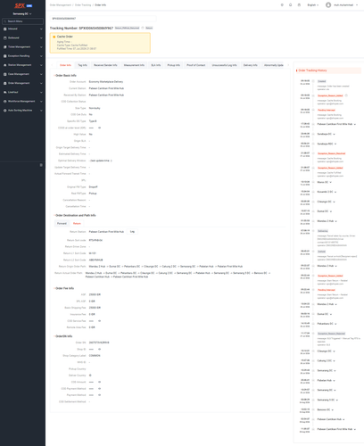Open the English language dropdown

pos(313,5)
